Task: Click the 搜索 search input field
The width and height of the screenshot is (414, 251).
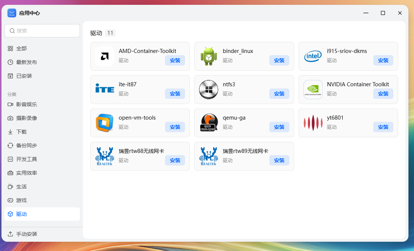Action: pyautogui.click(x=42, y=31)
